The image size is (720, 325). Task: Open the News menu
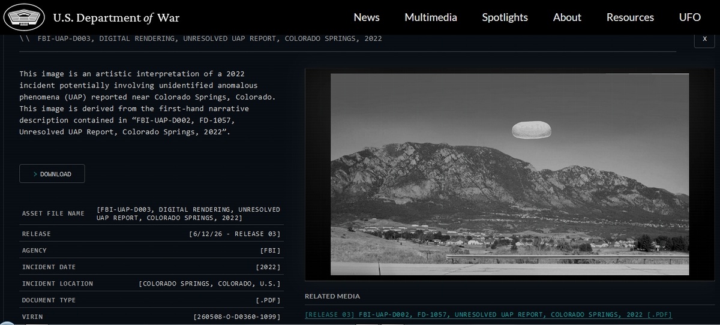point(367,17)
